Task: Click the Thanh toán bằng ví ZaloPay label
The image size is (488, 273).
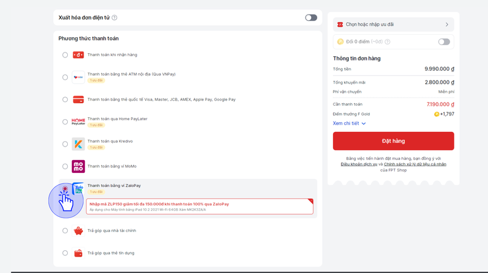Action: (114, 186)
